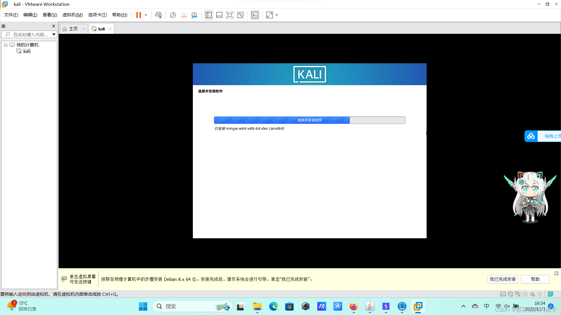This screenshot has height=315, width=561.
Task: Open the 选项卡(T) menu
Action: pos(98,15)
